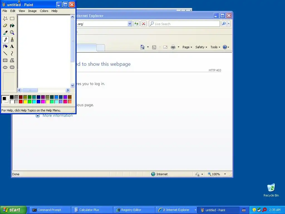Click the Read Mail icon in Internet Explorer

coord(165,47)
